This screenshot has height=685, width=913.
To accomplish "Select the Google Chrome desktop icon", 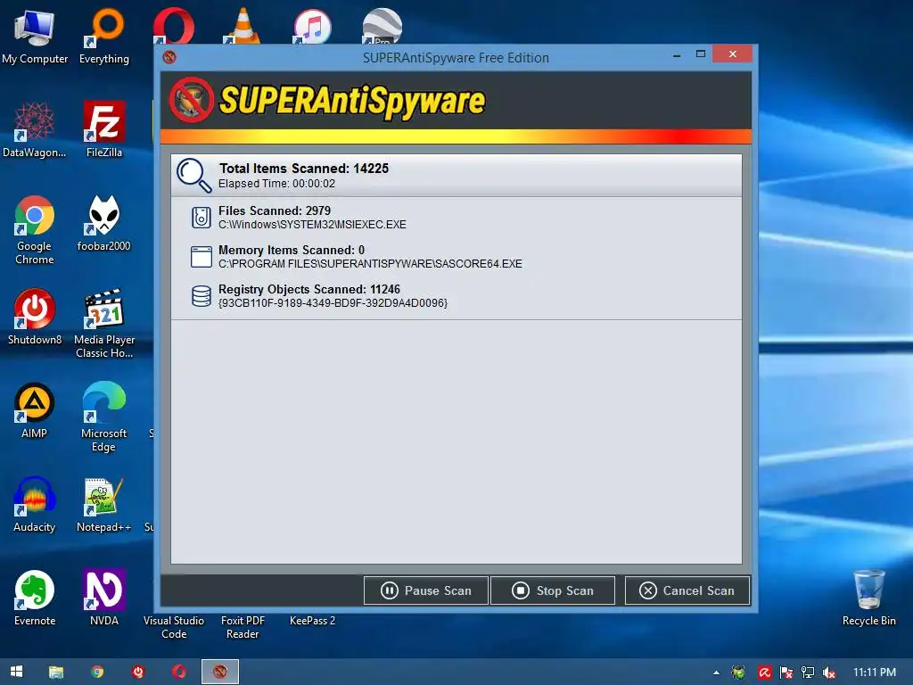I will (35, 230).
